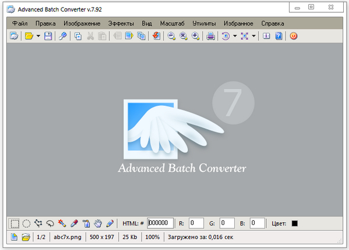Open help with the blue question mark icon
The image size is (349, 250).
click(x=279, y=35)
